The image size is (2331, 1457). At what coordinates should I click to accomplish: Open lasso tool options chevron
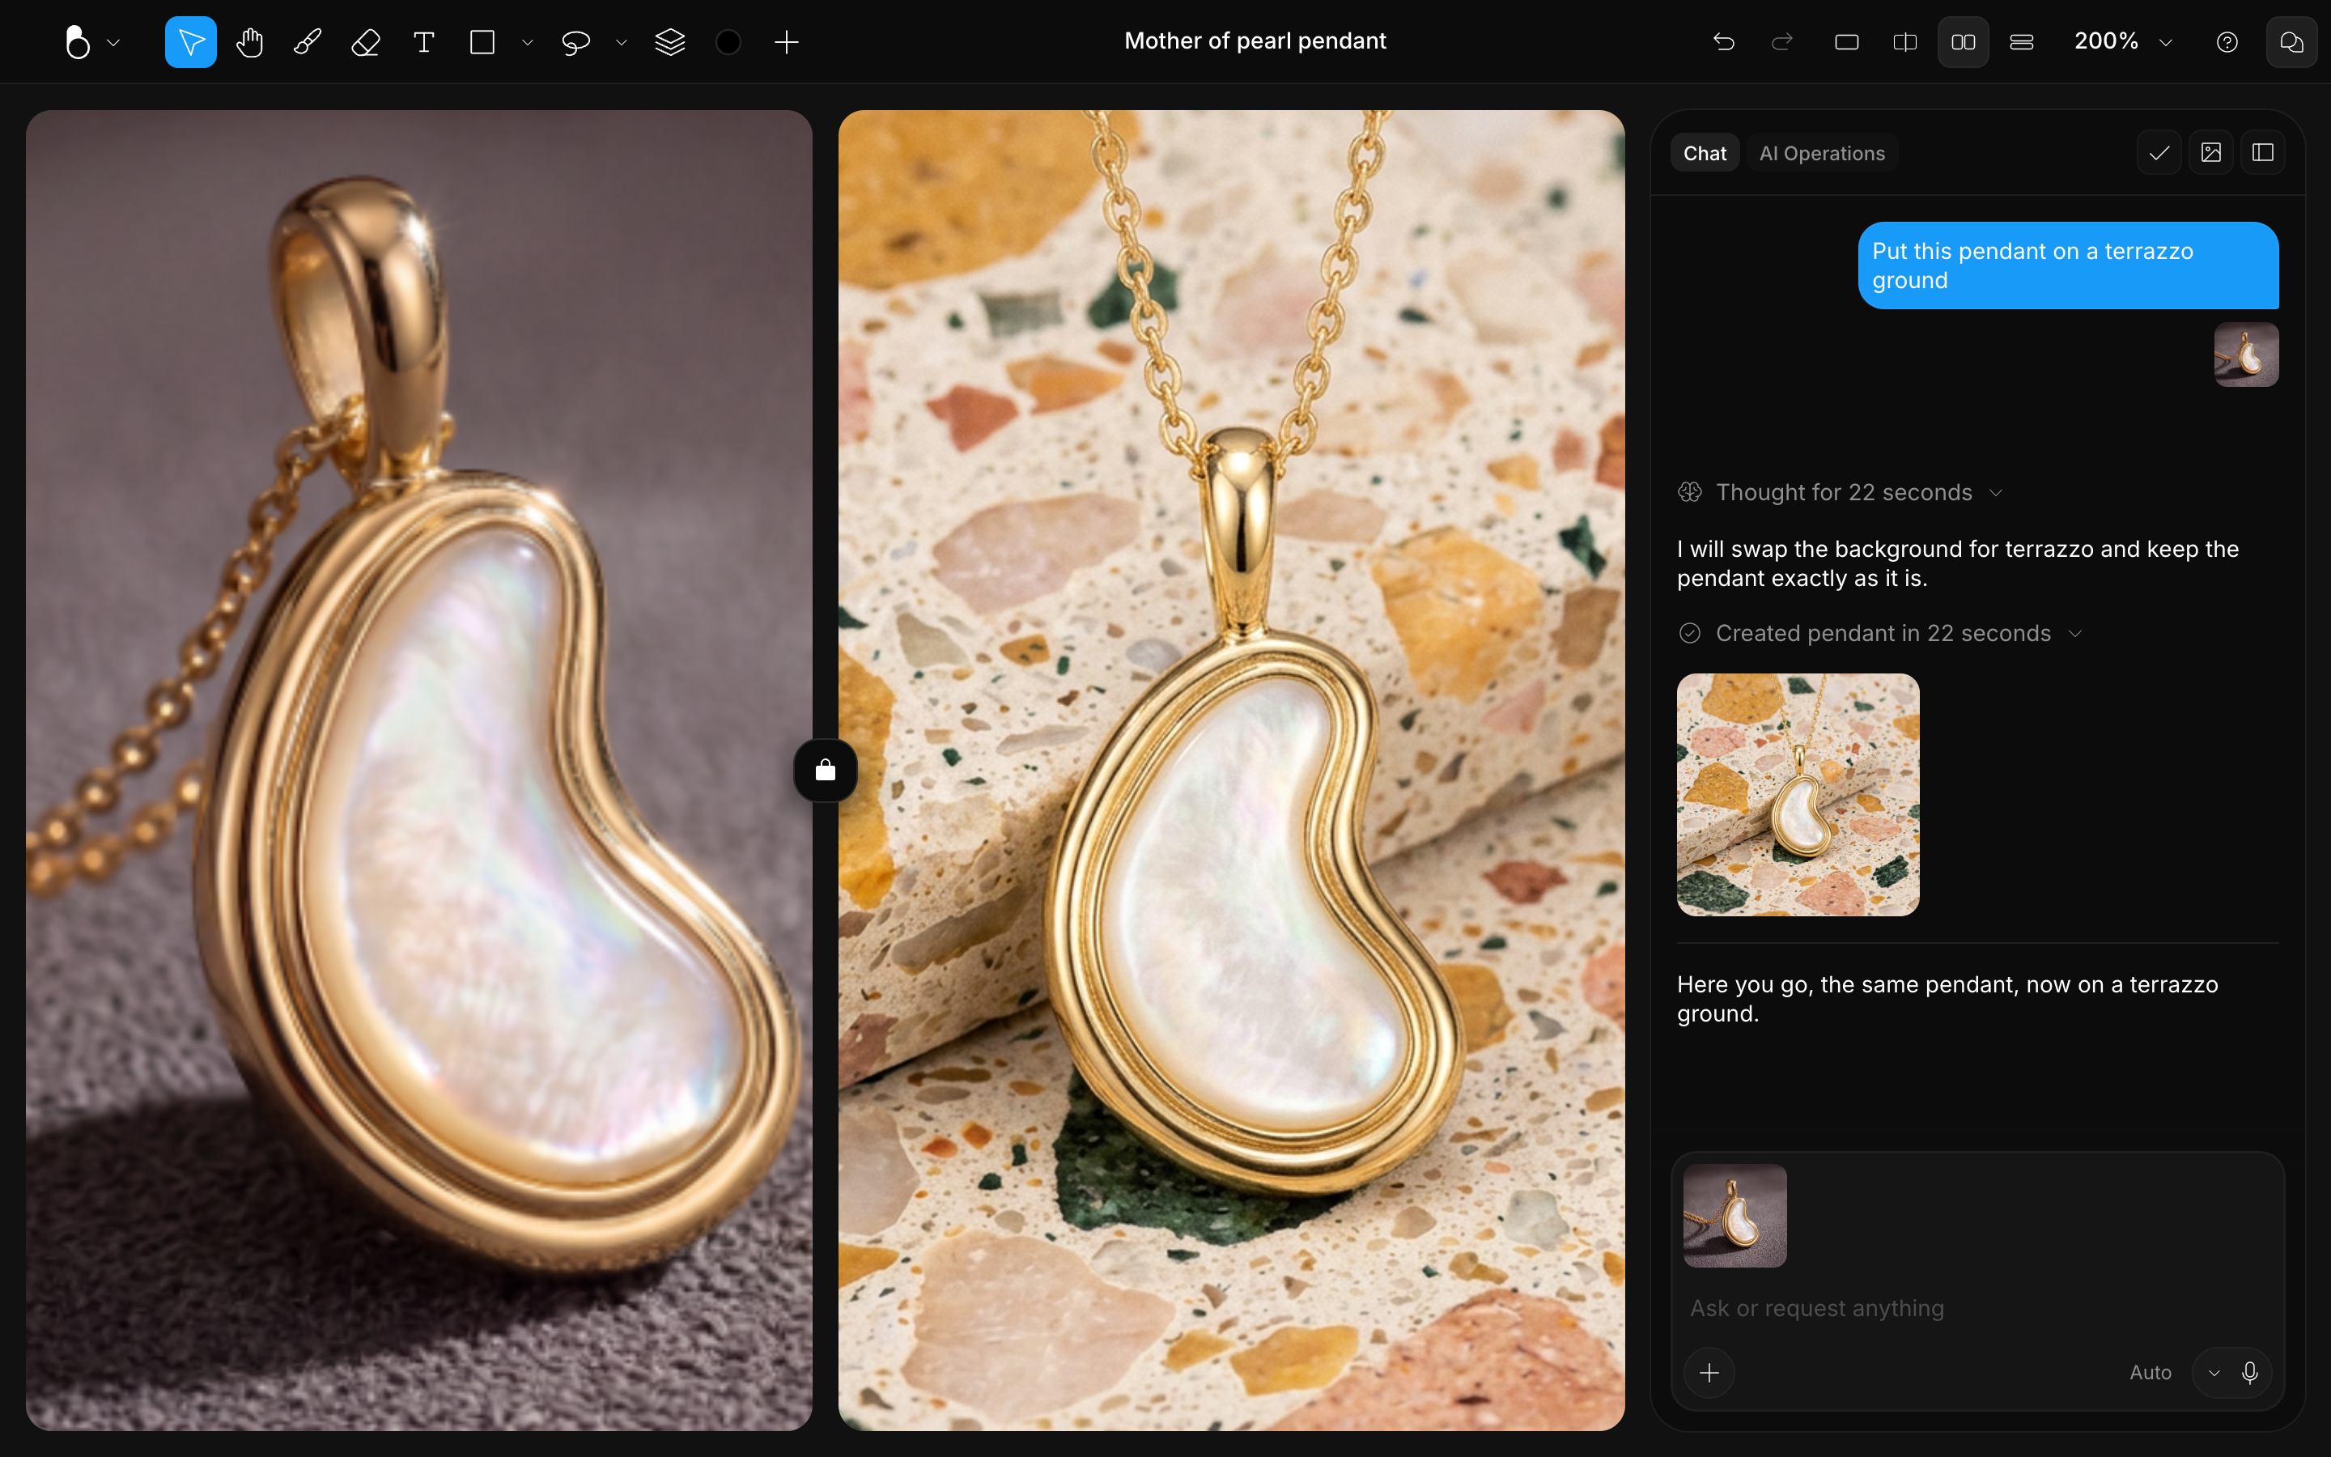pos(622,42)
